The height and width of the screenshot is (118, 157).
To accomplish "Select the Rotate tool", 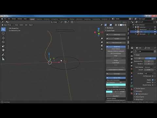I will [3, 42].
